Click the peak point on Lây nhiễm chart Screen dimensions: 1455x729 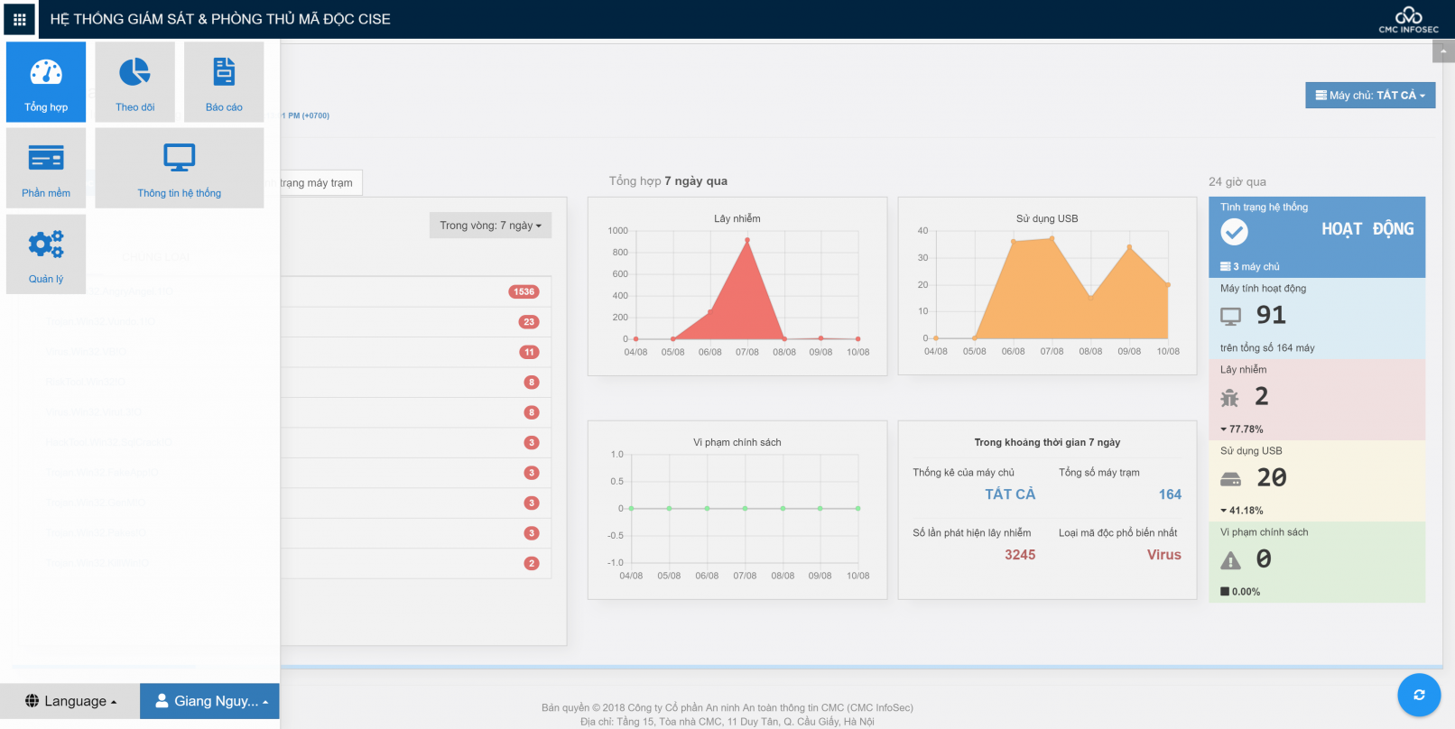(x=747, y=240)
